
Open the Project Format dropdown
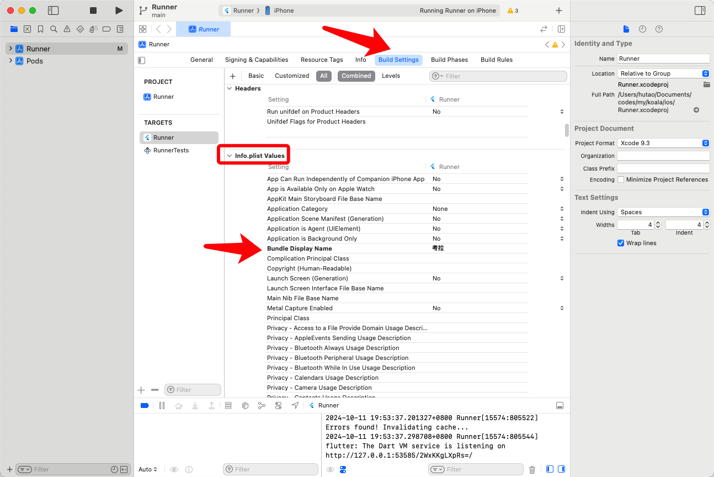663,143
